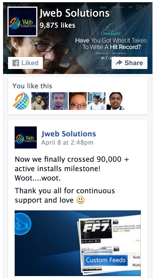This screenshot has height=278, width=153.
Task: Click the Share button
Action: pos(129,63)
